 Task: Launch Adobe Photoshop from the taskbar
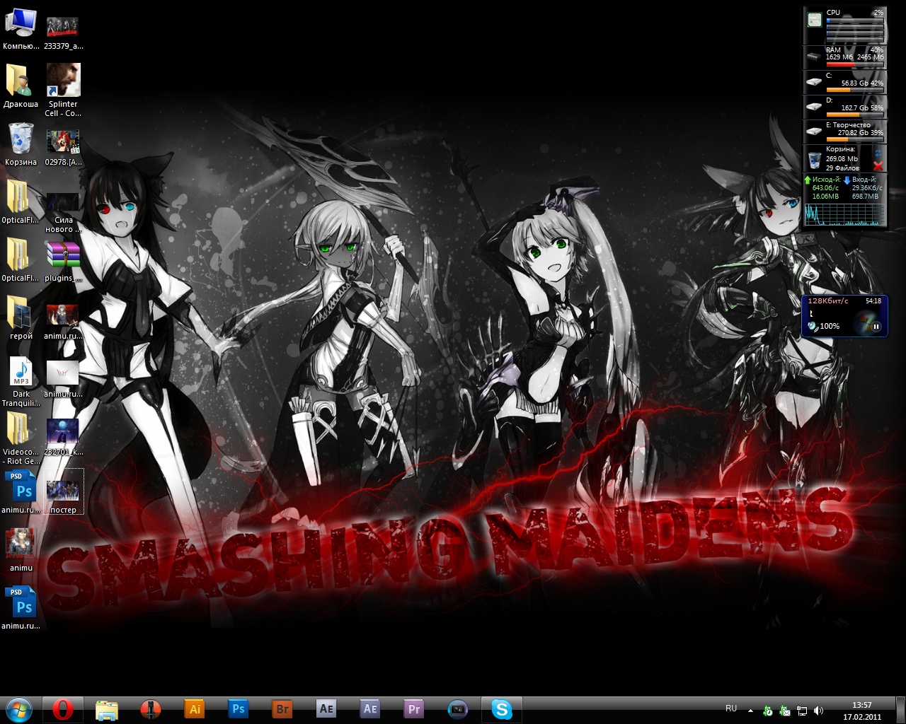(x=238, y=709)
